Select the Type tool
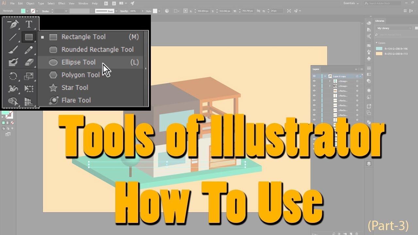The height and width of the screenshot is (235, 418). (29, 24)
